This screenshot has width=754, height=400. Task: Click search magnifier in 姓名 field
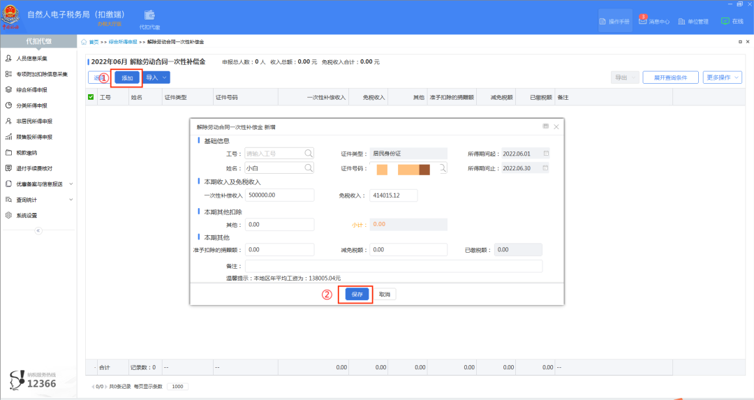[309, 168]
